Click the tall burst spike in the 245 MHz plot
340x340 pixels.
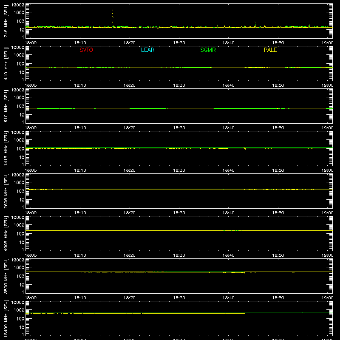click(x=113, y=18)
